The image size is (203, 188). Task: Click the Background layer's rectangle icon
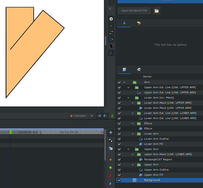pos(135,180)
